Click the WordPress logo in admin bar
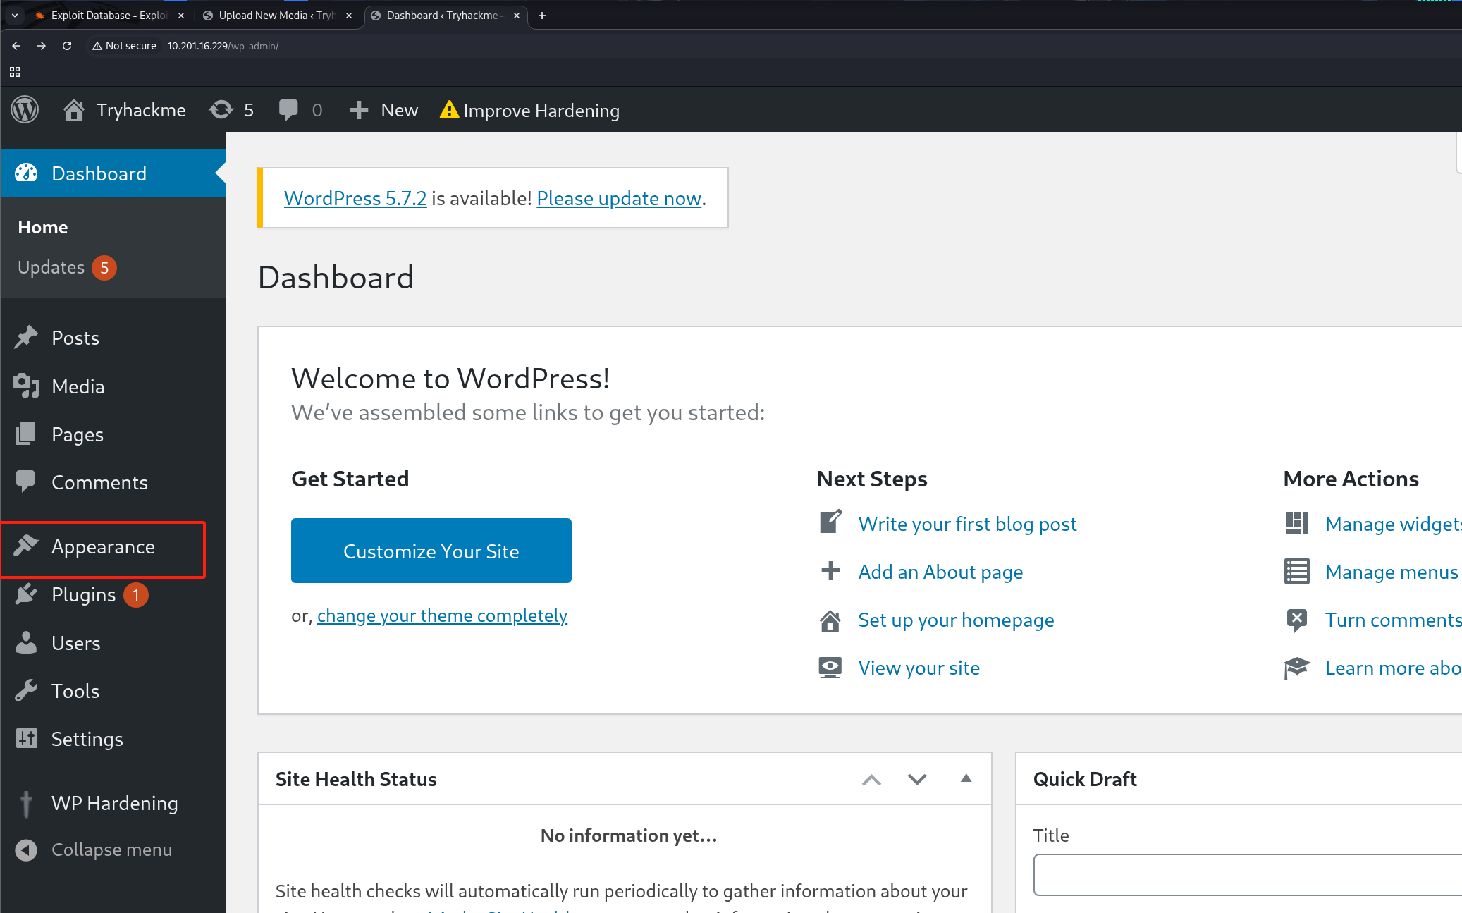The image size is (1462, 913). coord(25,110)
